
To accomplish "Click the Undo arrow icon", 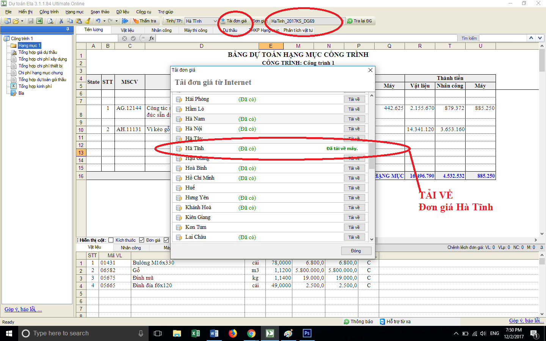I will [x=98, y=21].
